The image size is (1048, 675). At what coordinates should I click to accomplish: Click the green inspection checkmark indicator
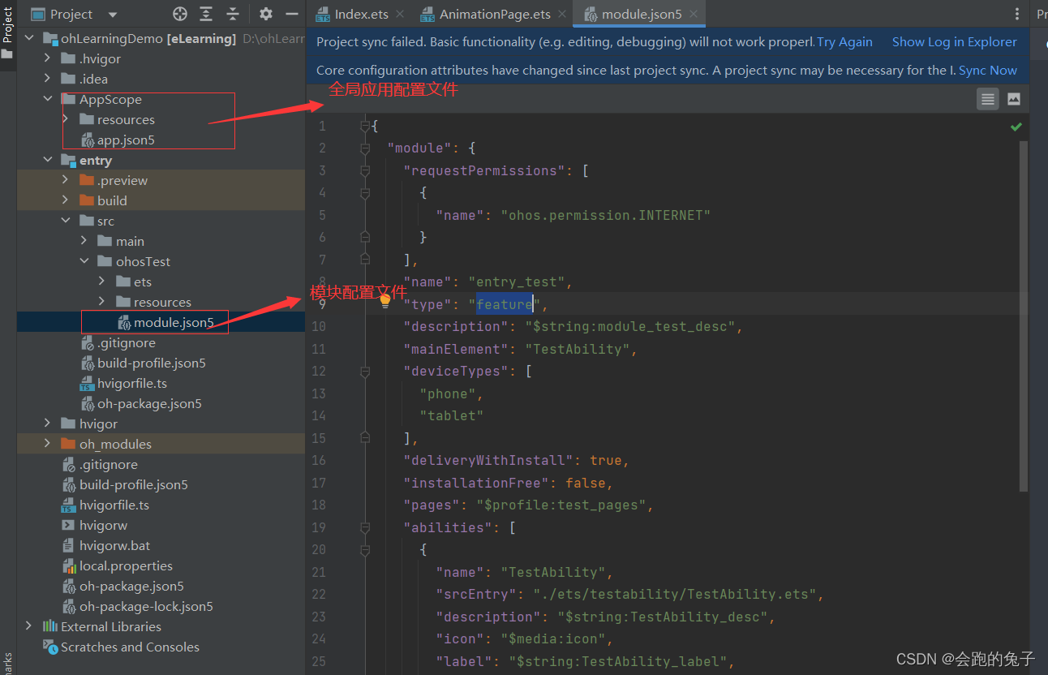1016,127
